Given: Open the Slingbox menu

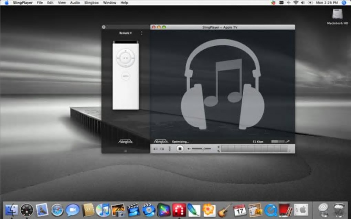Looking at the screenshot, I should [x=91, y=3].
